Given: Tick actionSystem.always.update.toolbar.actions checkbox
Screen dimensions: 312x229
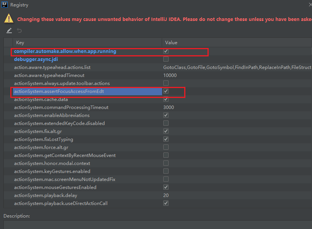Looking at the screenshot, I should point(166,83).
